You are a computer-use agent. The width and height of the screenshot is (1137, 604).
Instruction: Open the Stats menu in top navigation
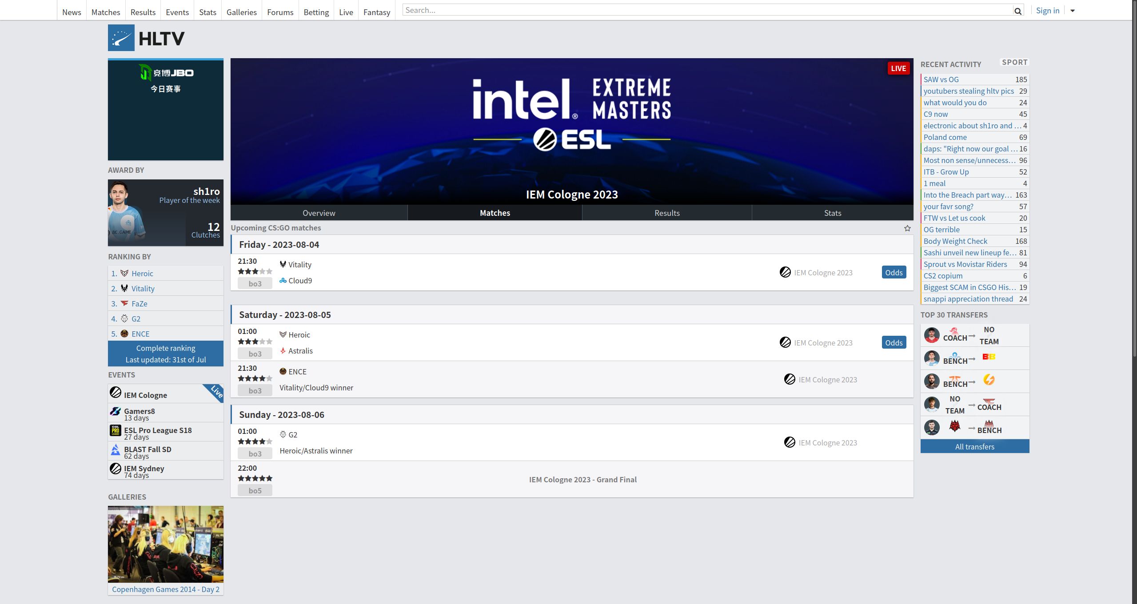click(x=207, y=12)
